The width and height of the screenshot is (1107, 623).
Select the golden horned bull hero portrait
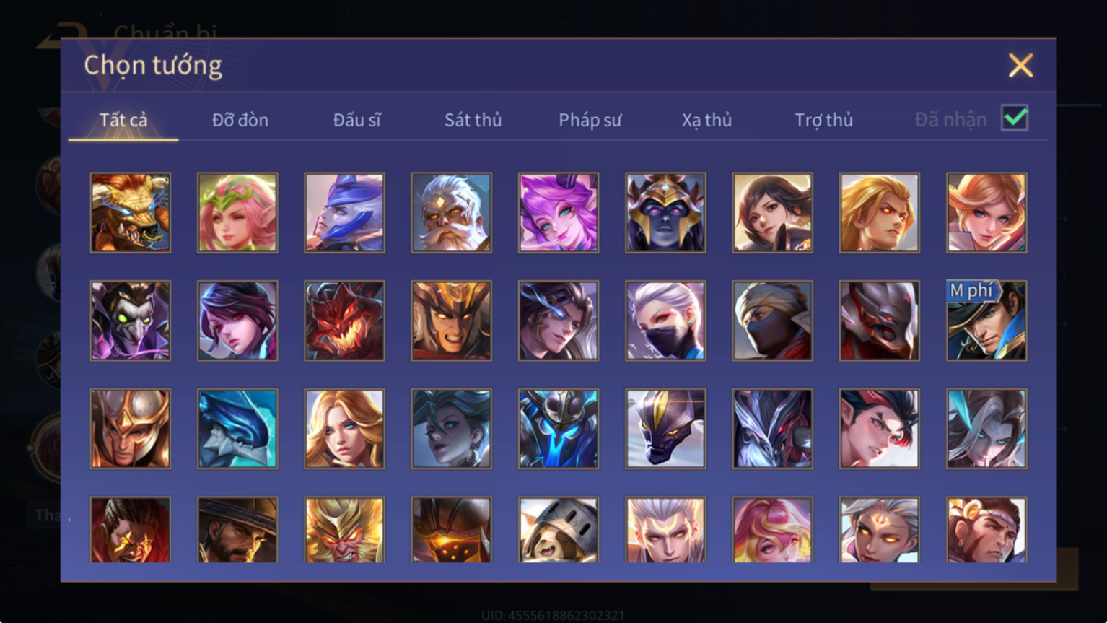(131, 212)
